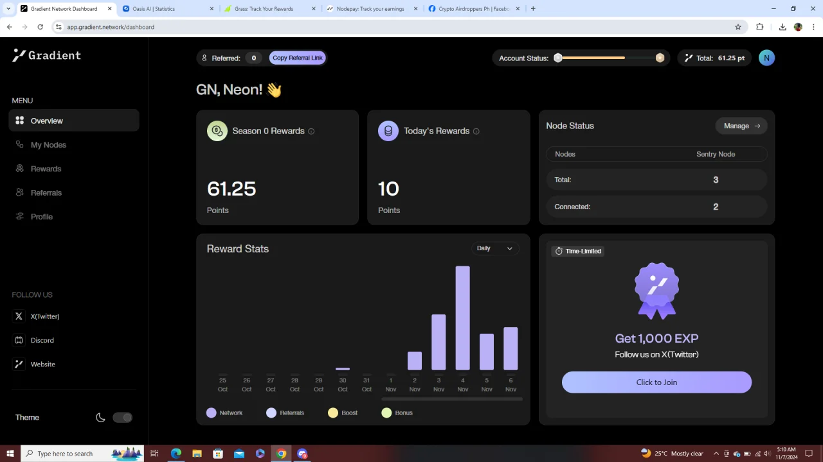Show info tooltip for Season 0 Rewards
823x462 pixels.
[311, 132]
